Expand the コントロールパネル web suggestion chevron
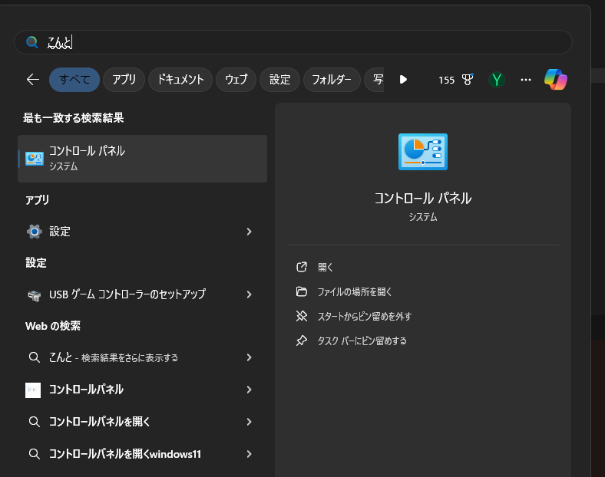Screen dimensions: 605x477 250,390
